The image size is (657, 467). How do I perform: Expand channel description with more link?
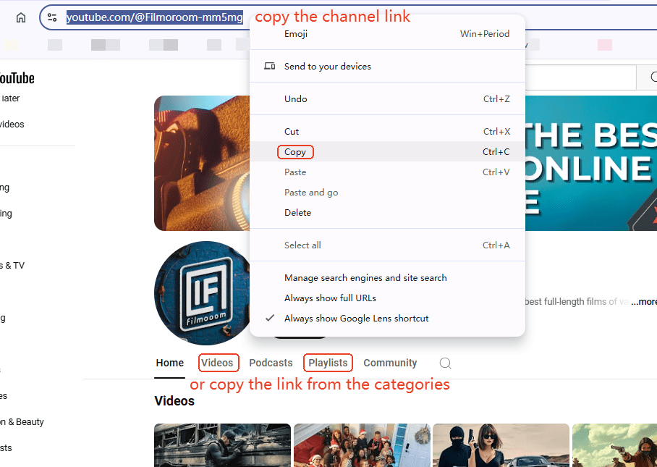point(643,302)
